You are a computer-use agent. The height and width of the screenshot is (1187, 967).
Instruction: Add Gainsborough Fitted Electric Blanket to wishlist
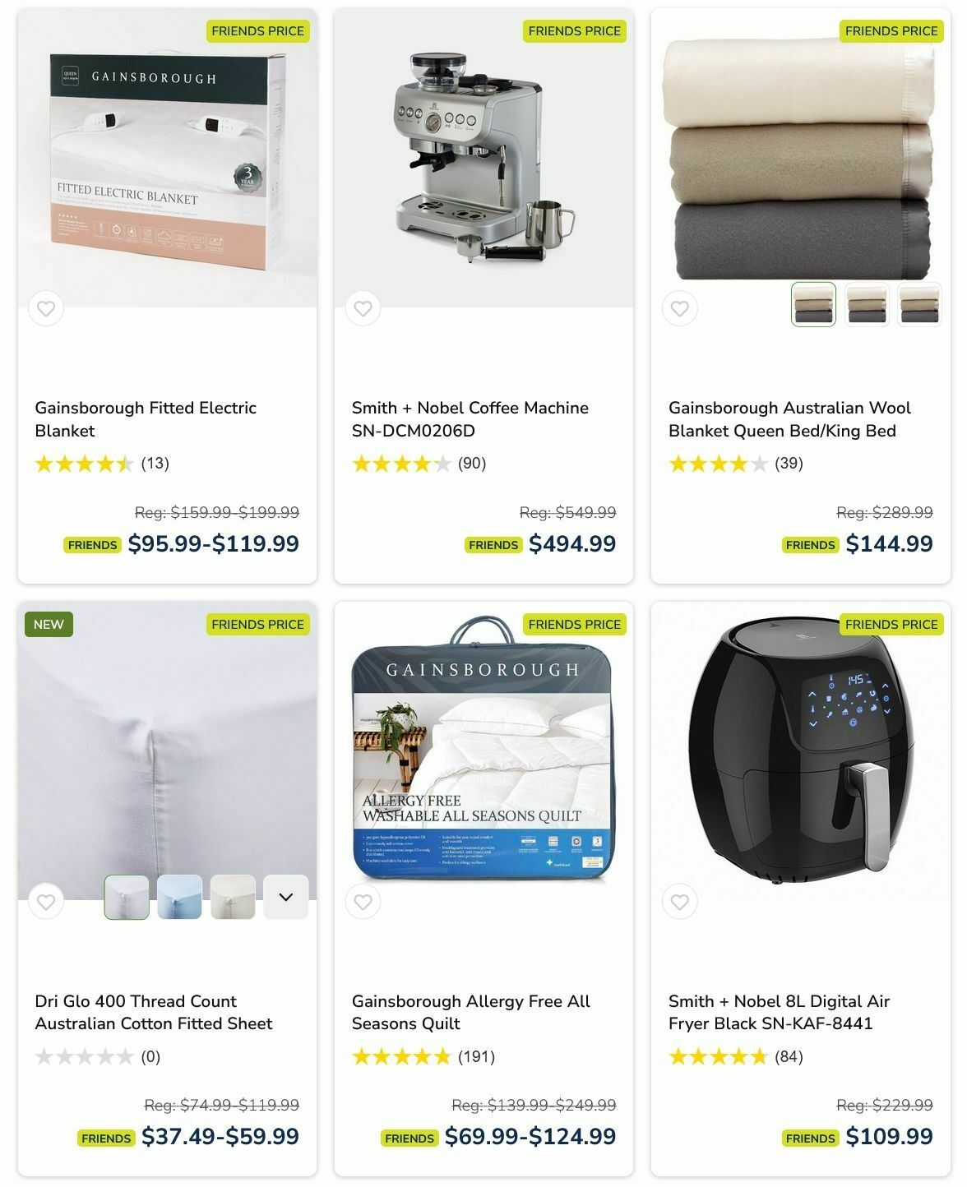coord(46,308)
